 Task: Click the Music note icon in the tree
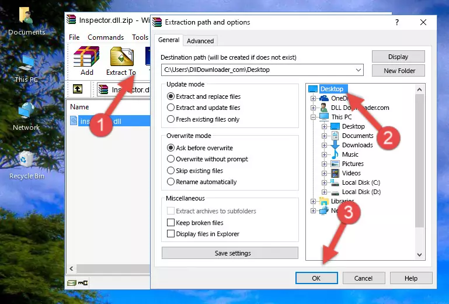pyautogui.click(x=335, y=154)
